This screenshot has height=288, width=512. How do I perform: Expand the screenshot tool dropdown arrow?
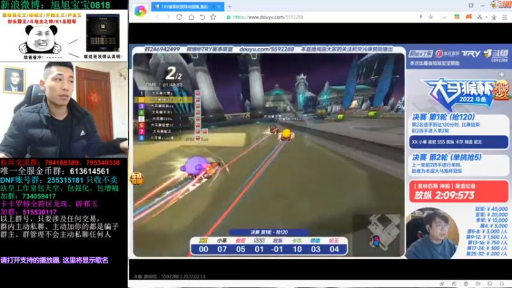[x=486, y=17]
